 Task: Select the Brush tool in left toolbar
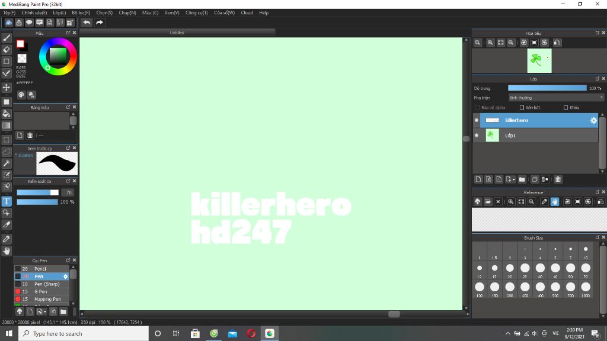(x=7, y=38)
